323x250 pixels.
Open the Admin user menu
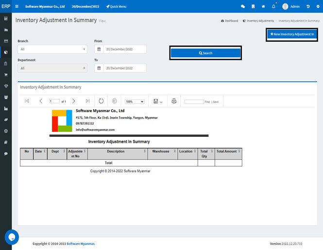tap(291, 6)
